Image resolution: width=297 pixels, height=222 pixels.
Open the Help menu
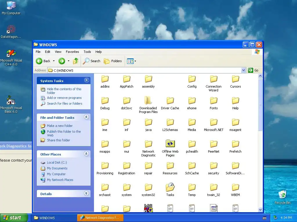click(x=99, y=52)
